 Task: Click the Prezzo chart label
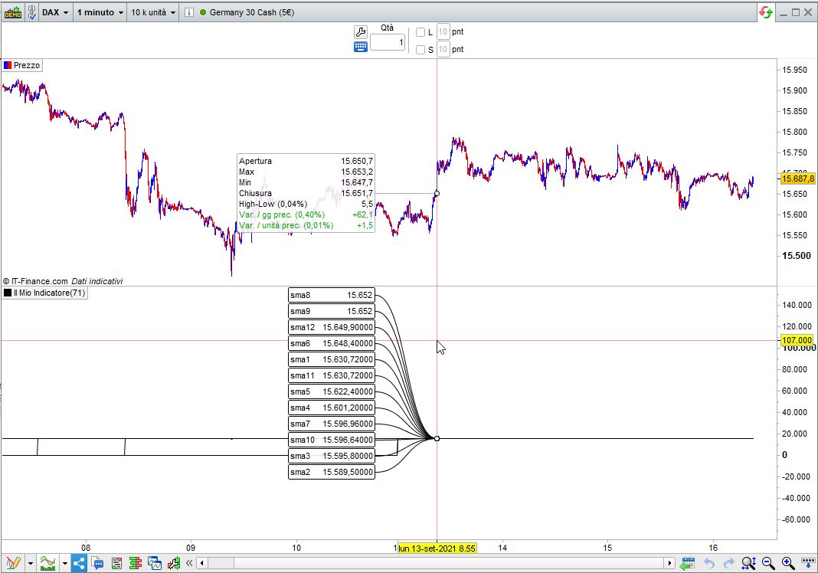point(27,66)
